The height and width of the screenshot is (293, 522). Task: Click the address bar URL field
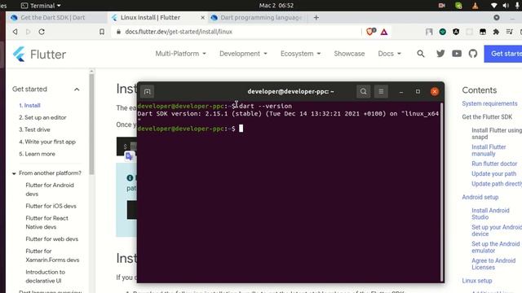pyautogui.click(x=237, y=32)
